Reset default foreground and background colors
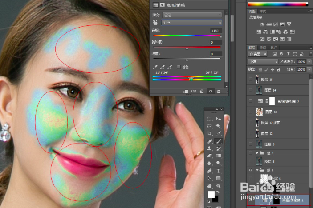 209,201
